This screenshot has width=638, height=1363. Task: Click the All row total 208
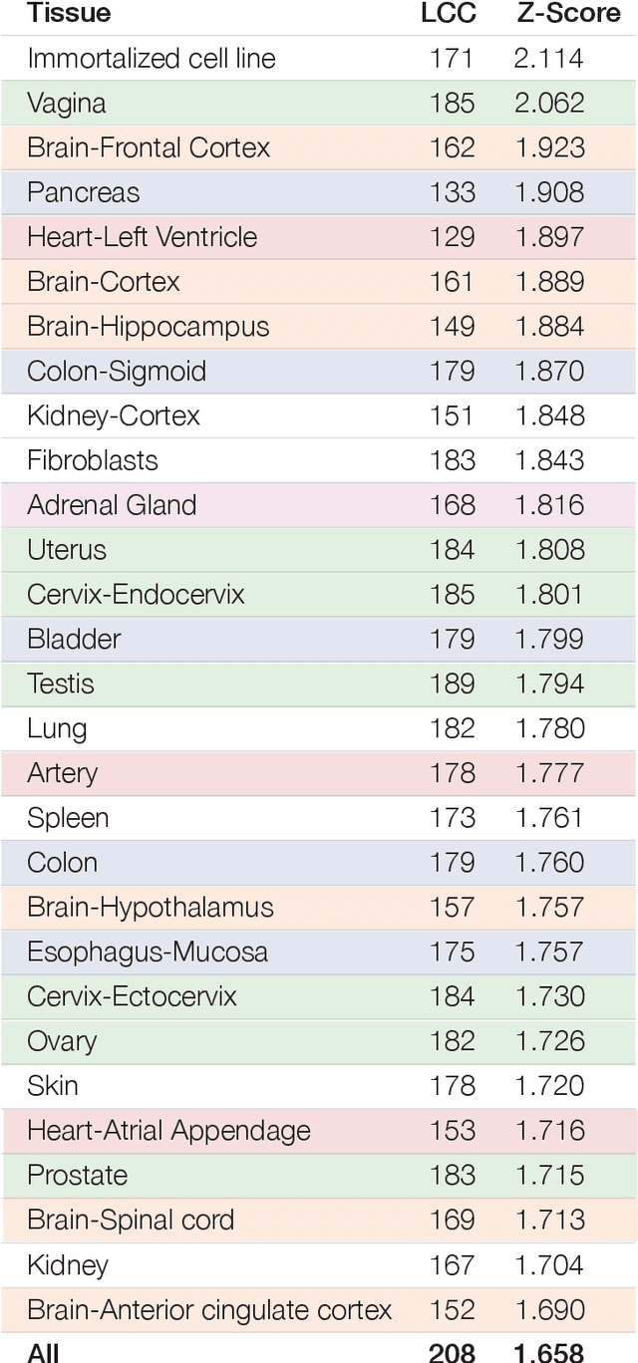click(452, 1352)
